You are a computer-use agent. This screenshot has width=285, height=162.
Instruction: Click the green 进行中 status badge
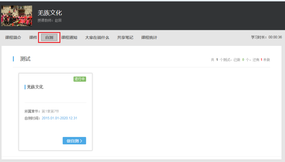[x=80, y=79]
